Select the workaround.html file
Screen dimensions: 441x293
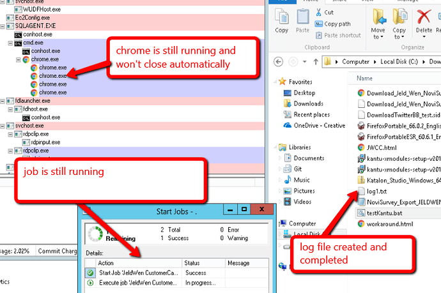[x=390, y=224]
